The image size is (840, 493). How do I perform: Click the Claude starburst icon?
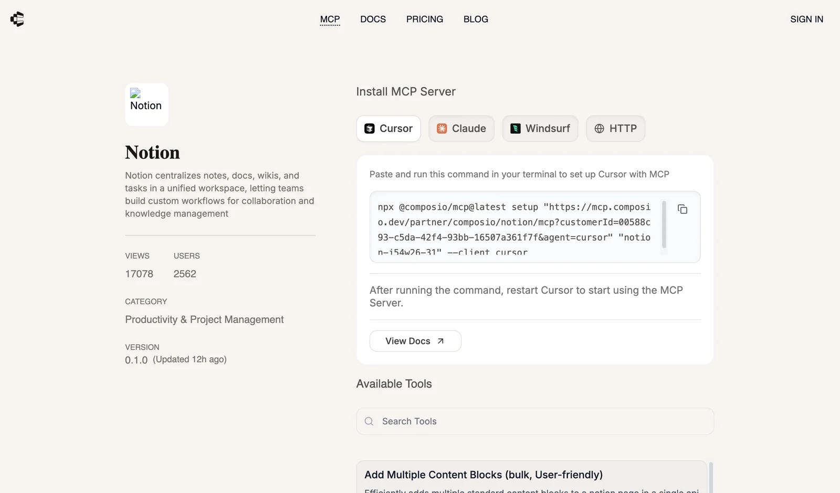pos(442,128)
